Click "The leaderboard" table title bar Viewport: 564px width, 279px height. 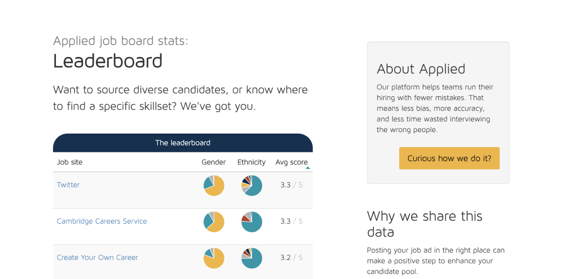[183, 143]
